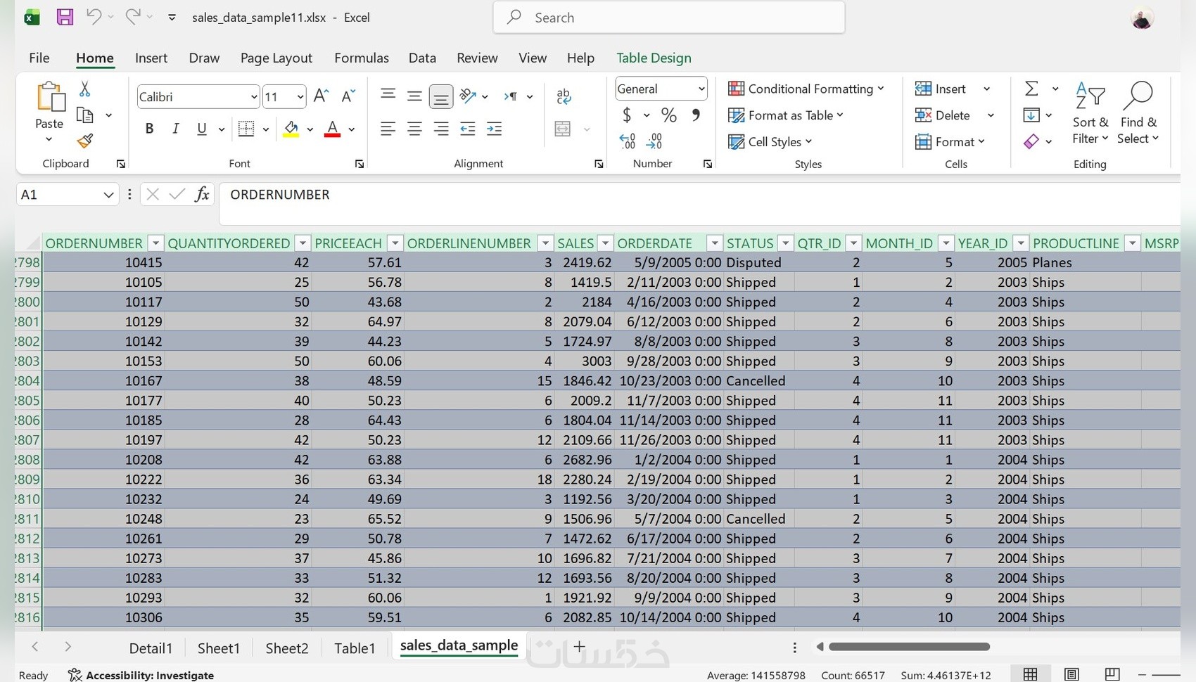1196x682 pixels.
Task: Click the Save icon in title bar
Action: click(x=65, y=17)
